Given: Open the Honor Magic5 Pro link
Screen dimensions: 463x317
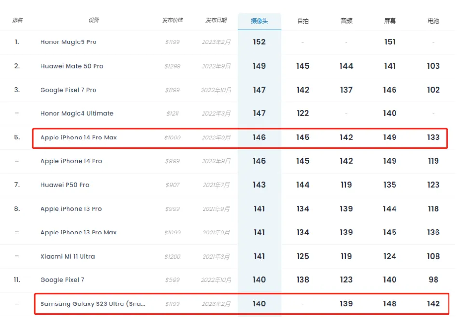Looking at the screenshot, I should pos(68,42).
